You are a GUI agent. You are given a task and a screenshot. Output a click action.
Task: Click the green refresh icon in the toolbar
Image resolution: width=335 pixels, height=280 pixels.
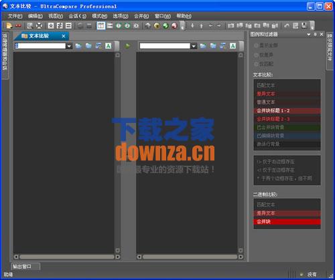pyautogui.click(x=165, y=26)
